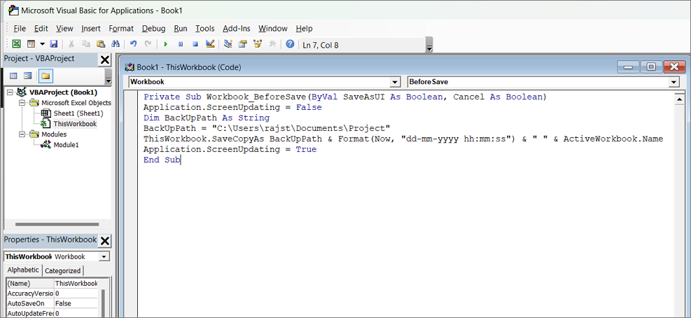Click the Cut scissors icon
691x318 pixels.
pyautogui.click(x=71, y=44)
